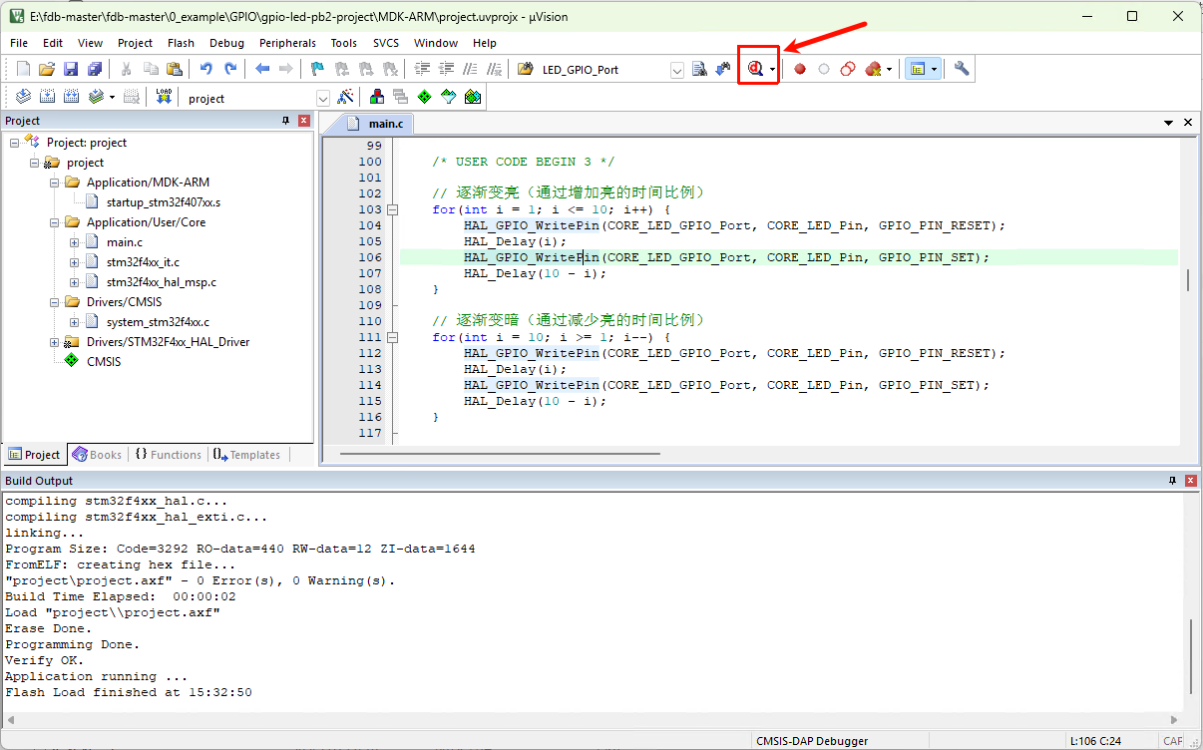The height and width of the screenshot is (750, 1203).
Task: Click the Download to flash LOAD icon
Action: click(x=164, y=97)
